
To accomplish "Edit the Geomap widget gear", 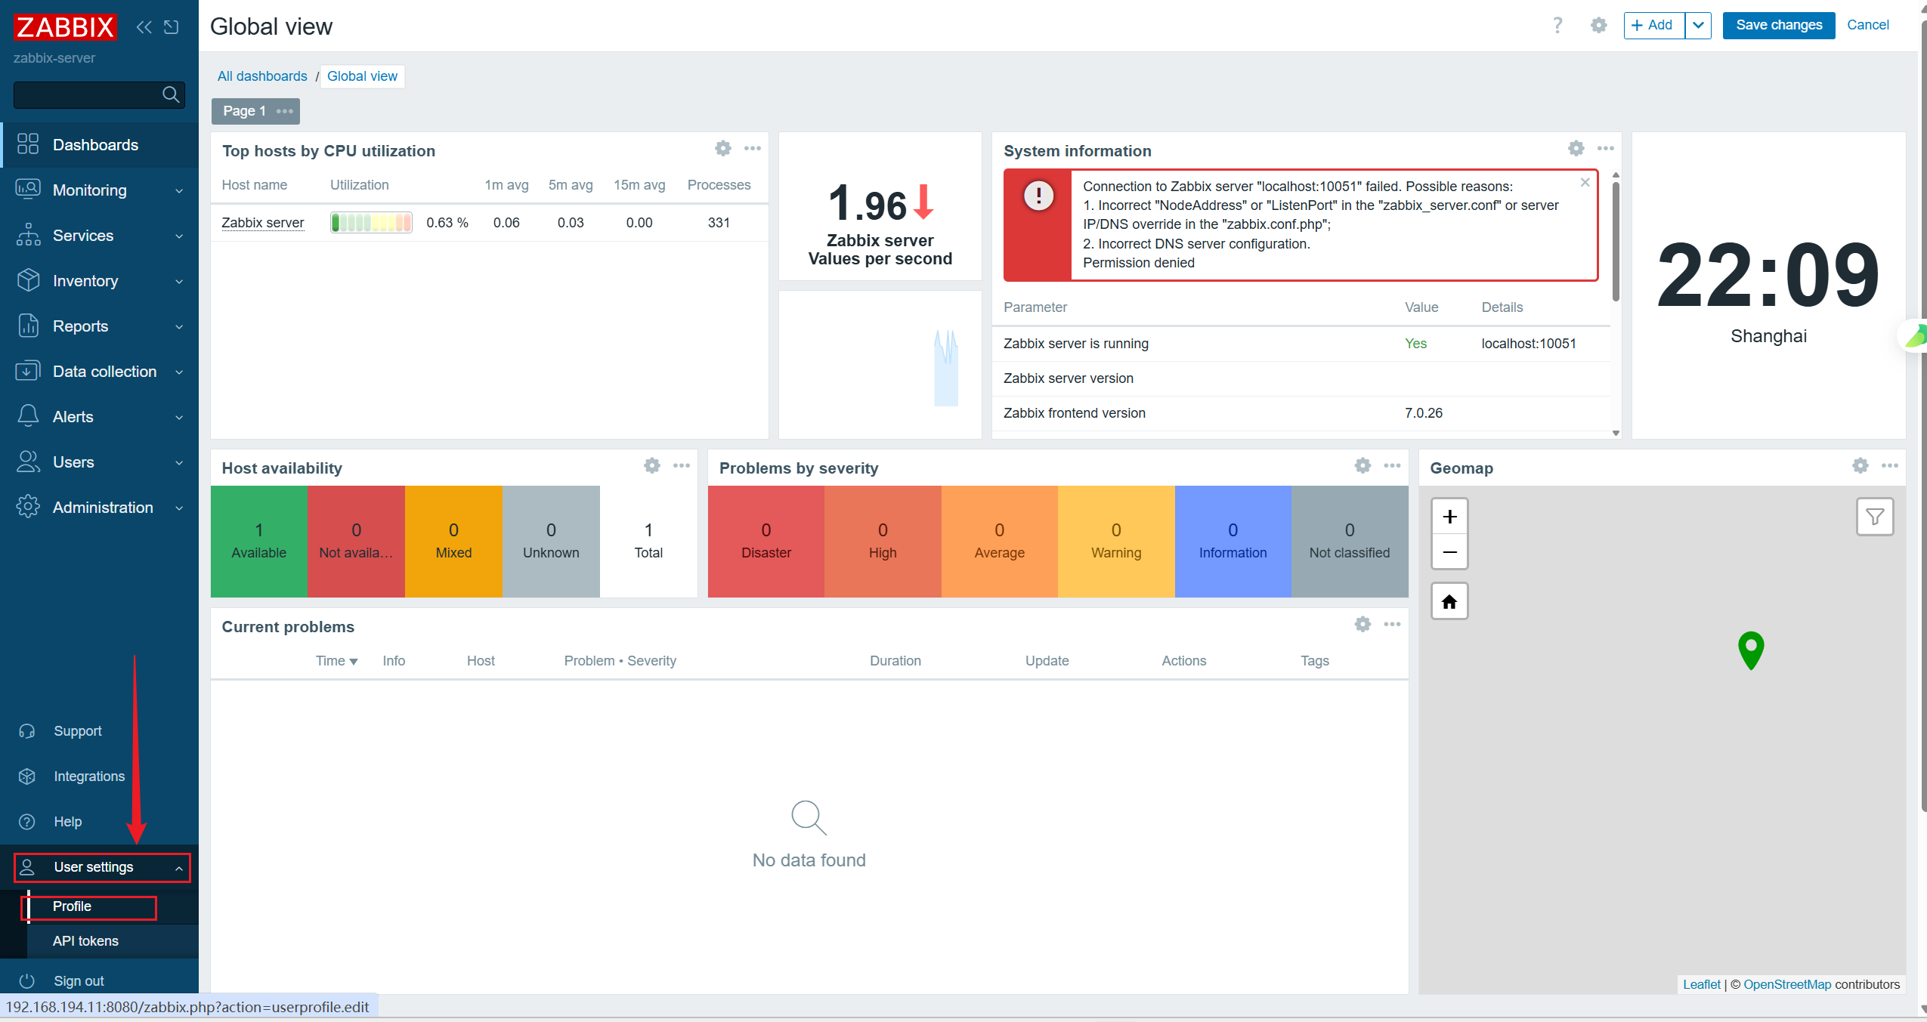I will coord(1860,465).
